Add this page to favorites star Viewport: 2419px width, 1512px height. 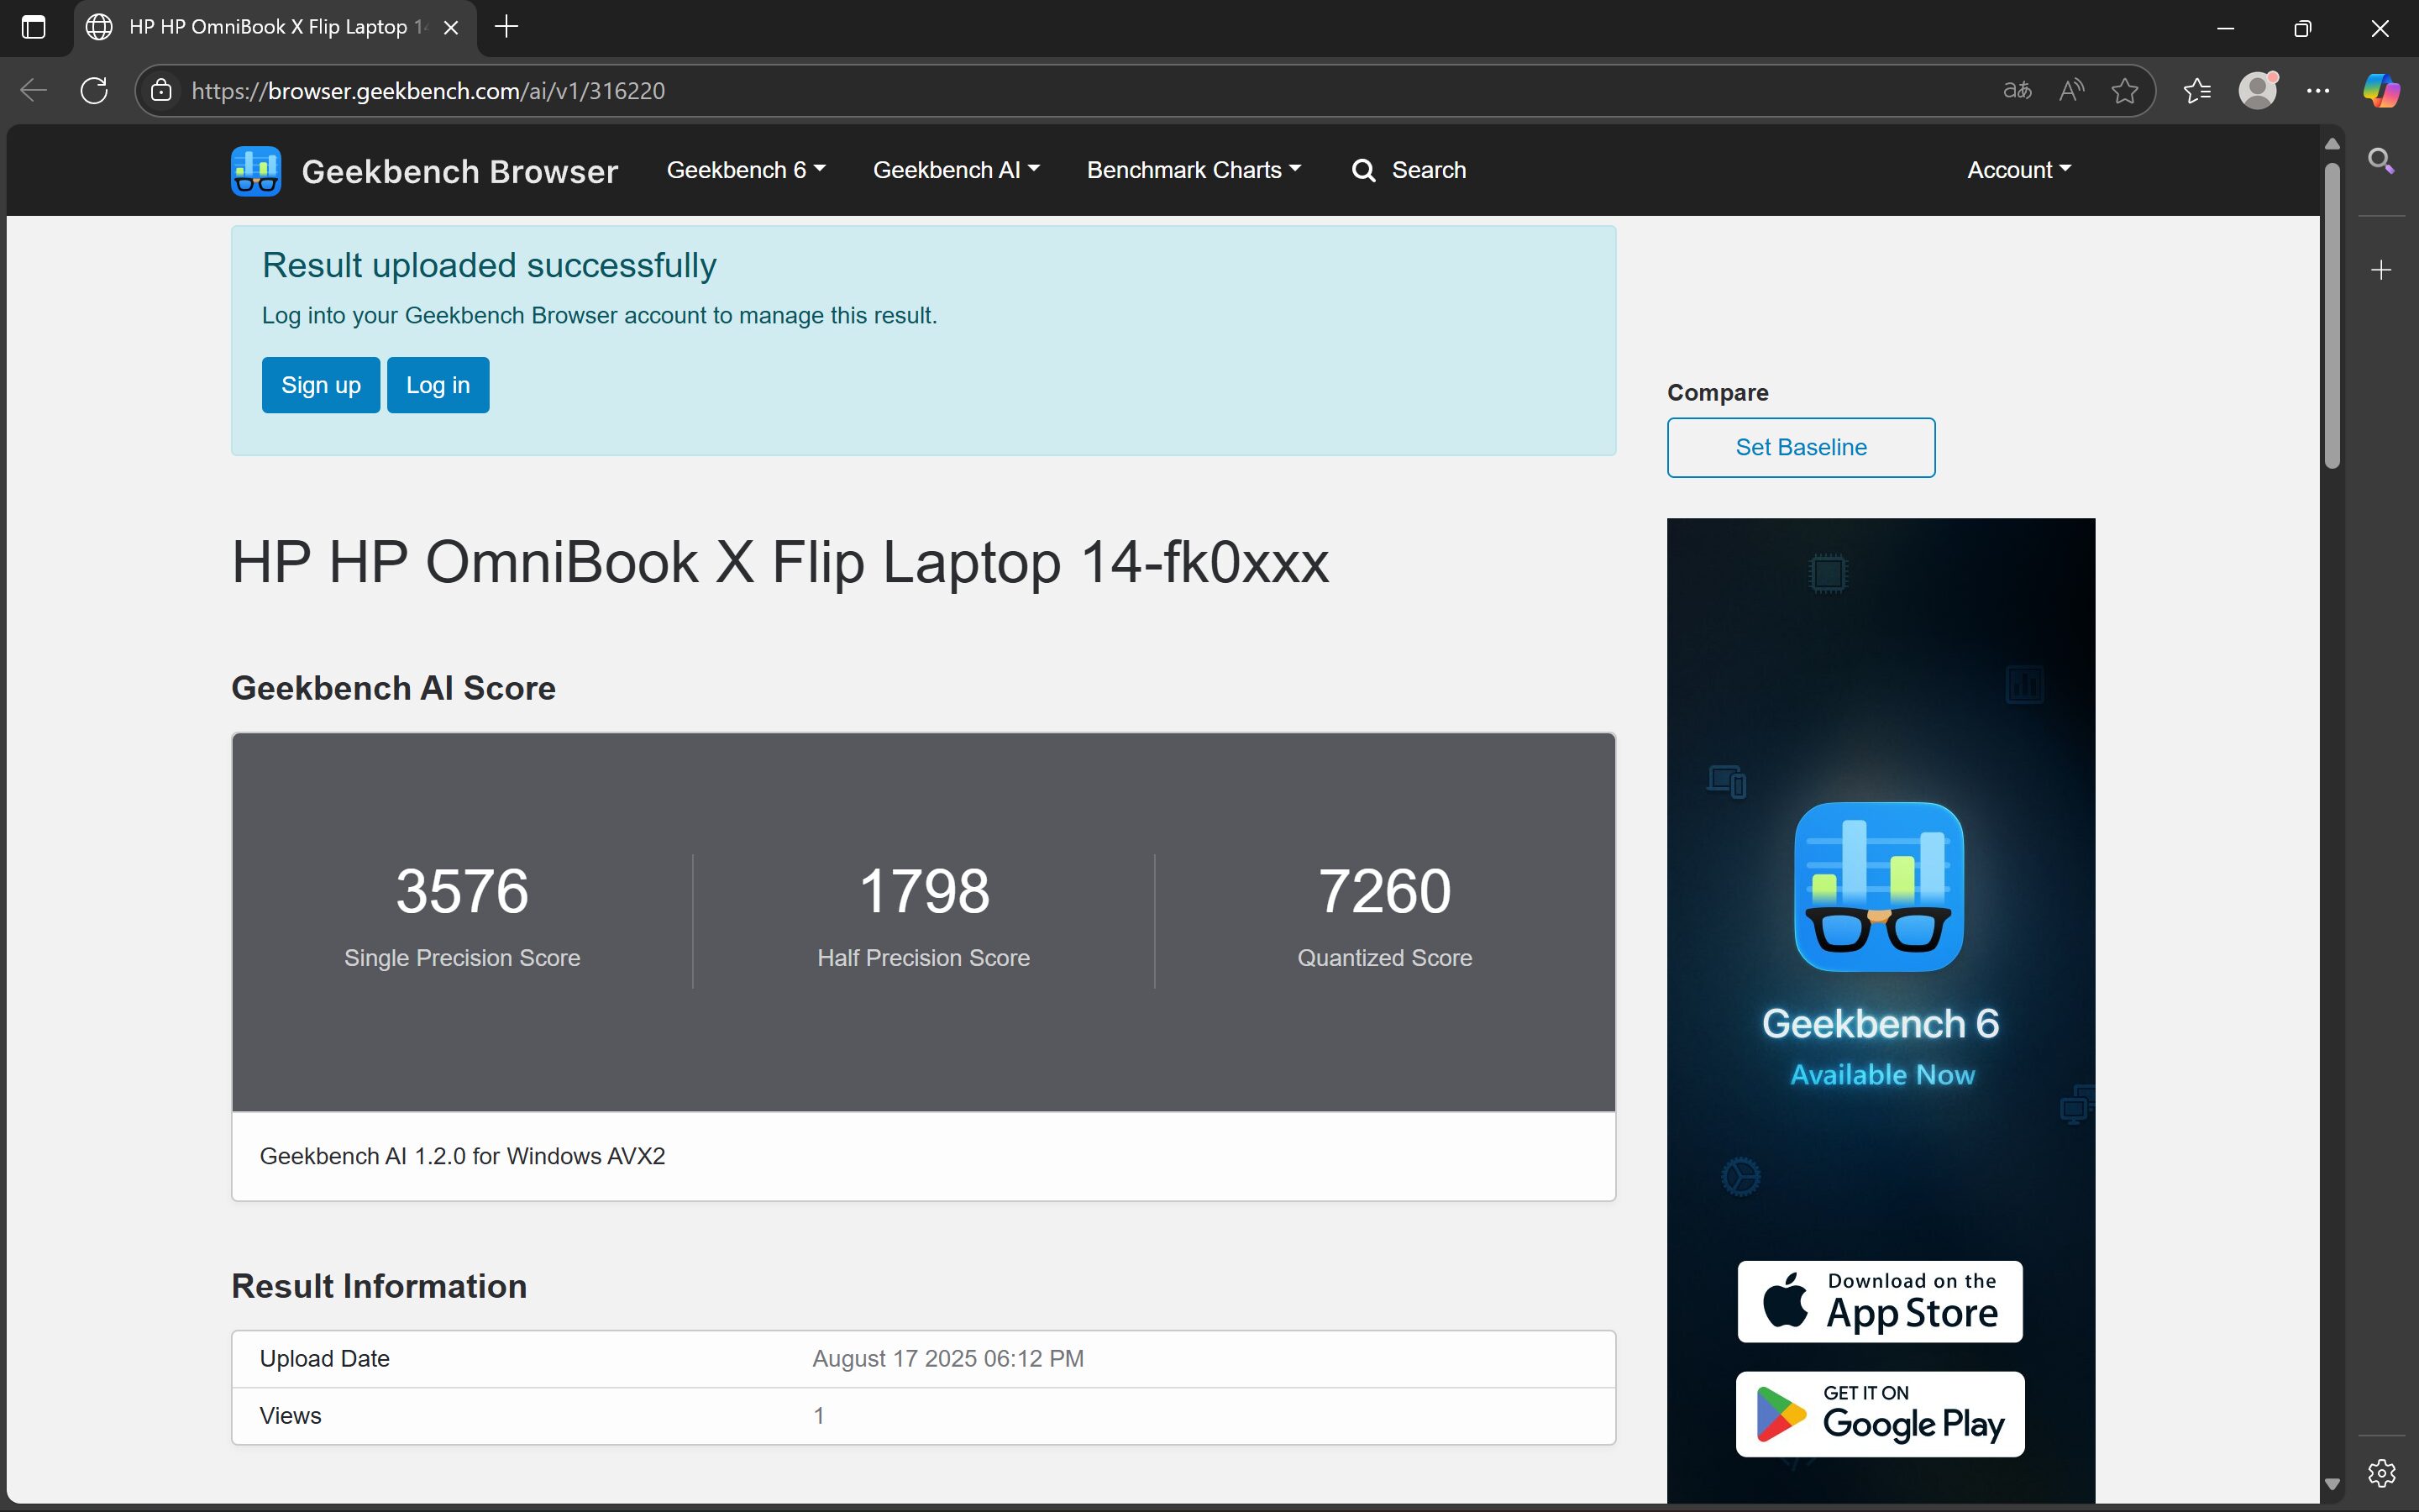[x=2124, y=91]
